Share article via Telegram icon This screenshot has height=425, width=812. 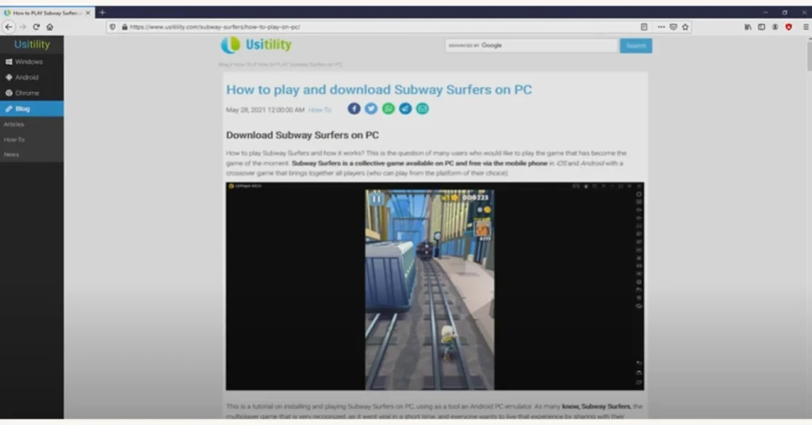(405, 109)
